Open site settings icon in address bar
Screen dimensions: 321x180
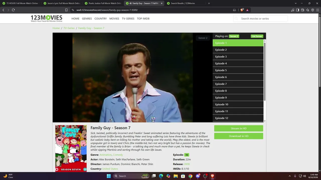tap(73, 10)
